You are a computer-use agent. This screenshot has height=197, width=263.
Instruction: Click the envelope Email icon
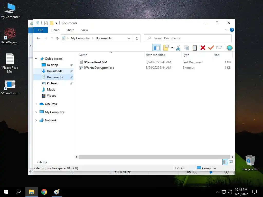(x=219, y=48)
